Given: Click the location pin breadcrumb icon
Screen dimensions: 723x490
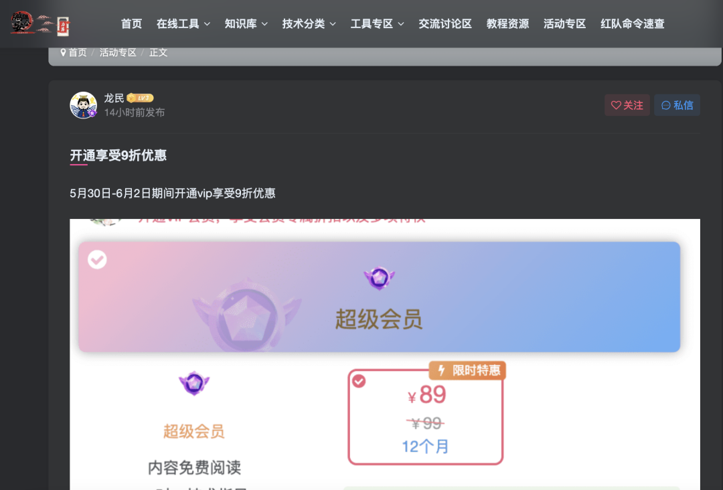Looking at the screenshot, I should pyautogui.click(x=63, y=53).
